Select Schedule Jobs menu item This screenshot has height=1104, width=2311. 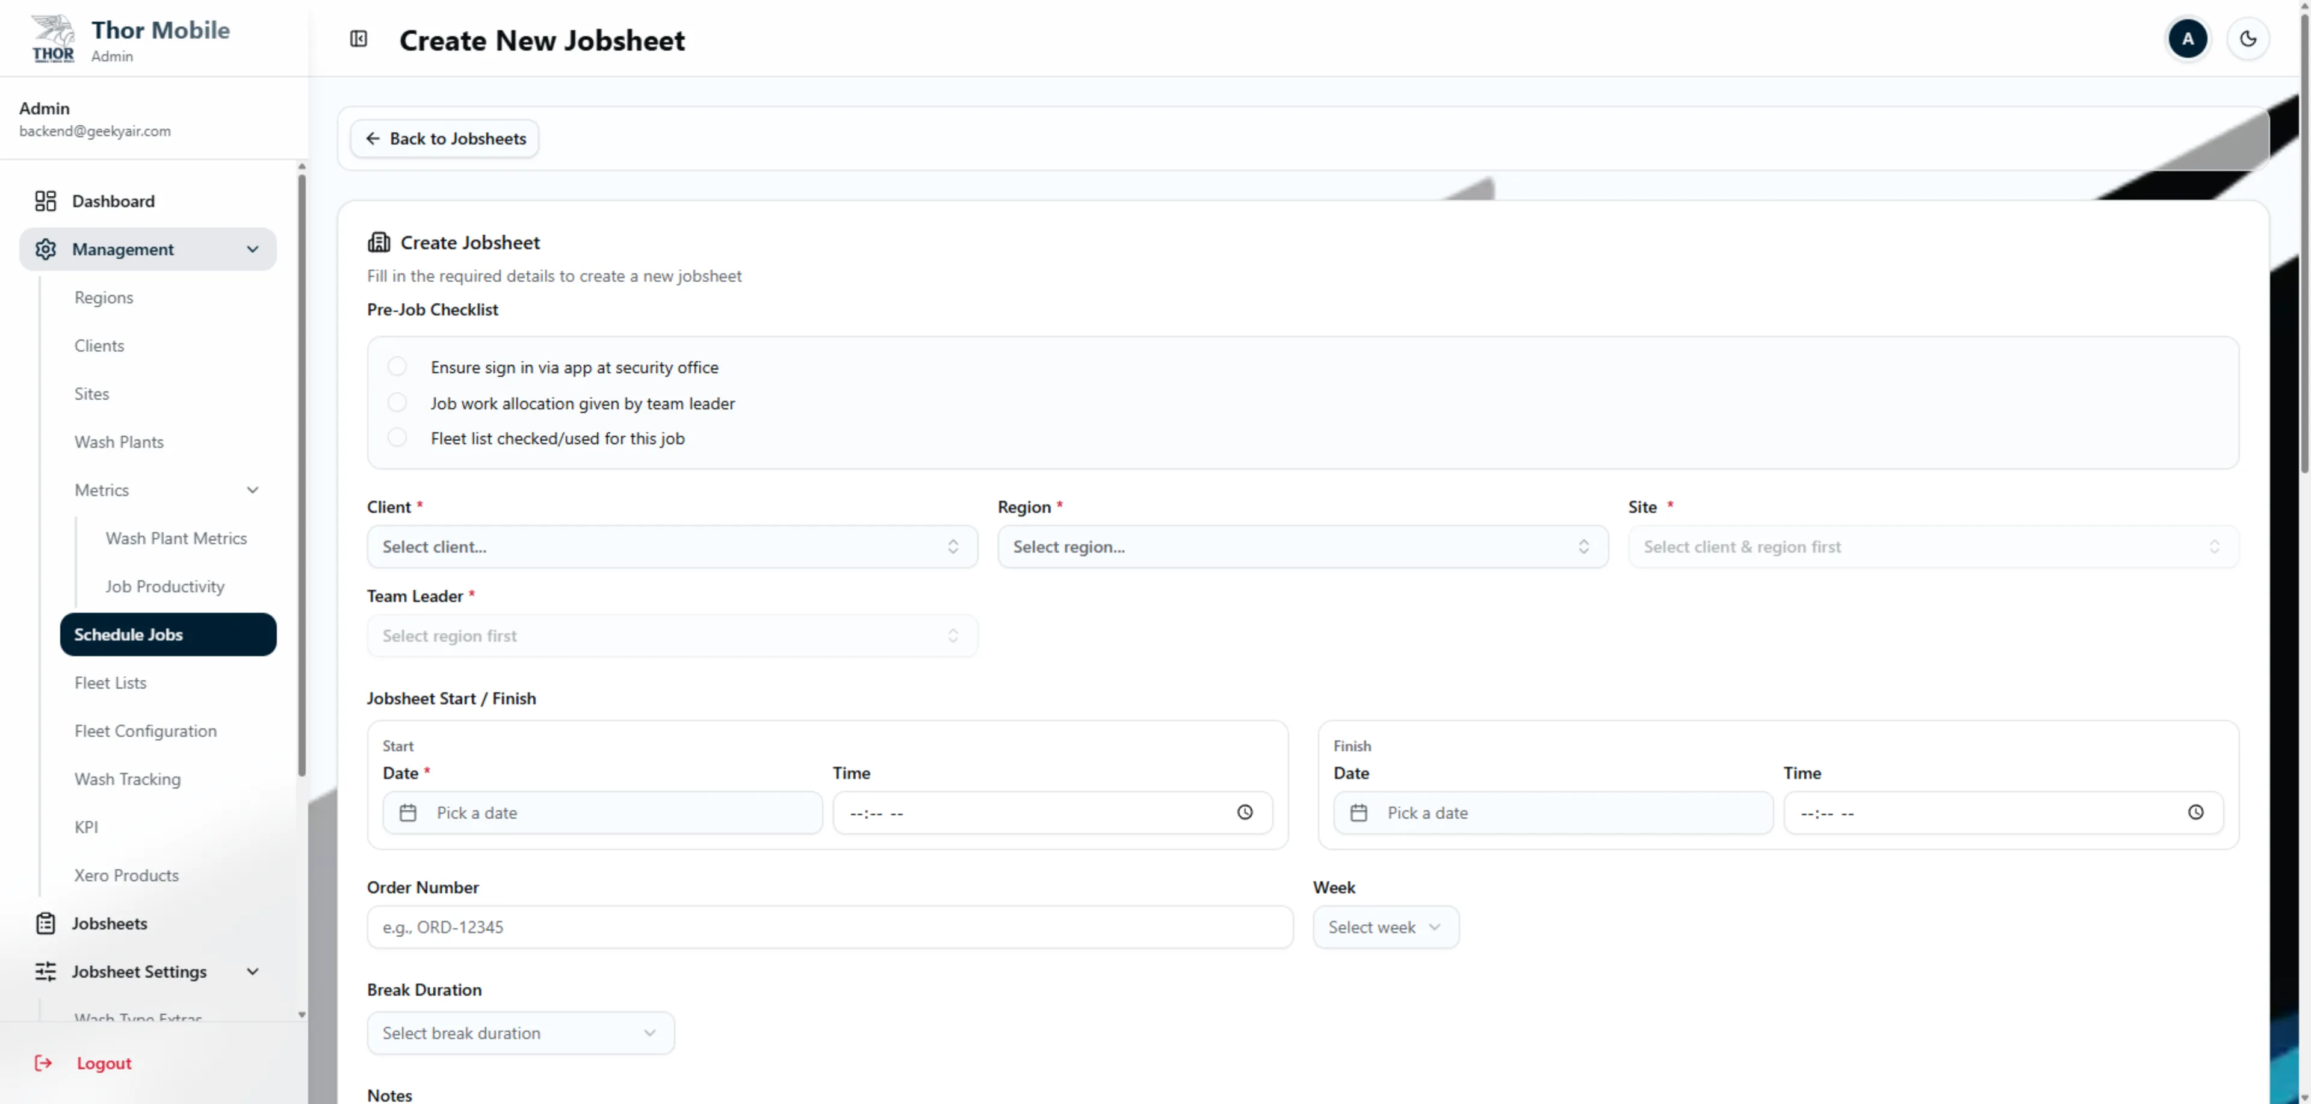click(x=168, y=634)
